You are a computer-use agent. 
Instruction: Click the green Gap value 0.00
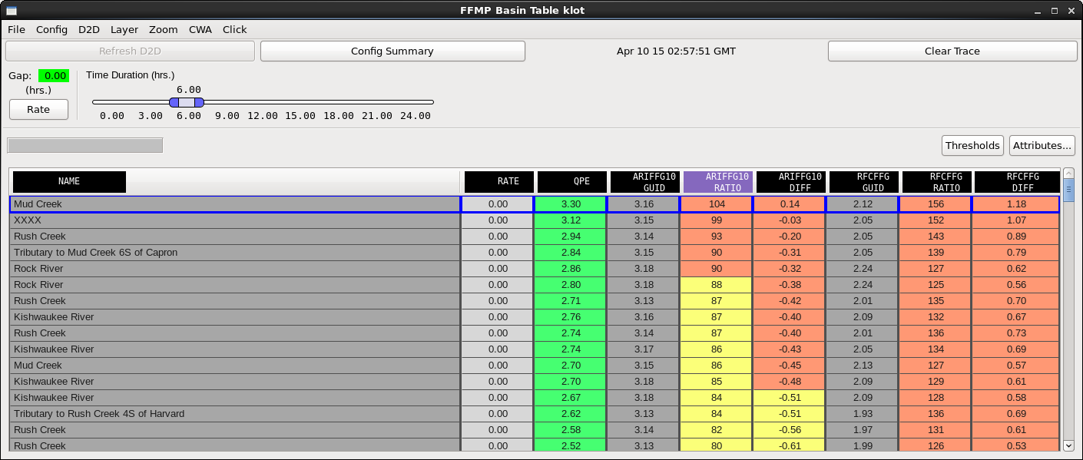point(54,75)
